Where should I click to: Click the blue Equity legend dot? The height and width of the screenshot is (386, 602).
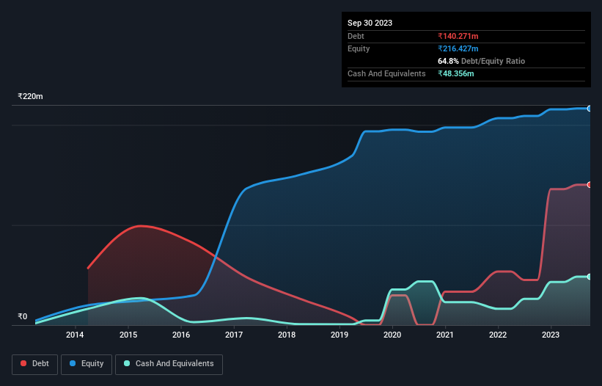[73, 363]
